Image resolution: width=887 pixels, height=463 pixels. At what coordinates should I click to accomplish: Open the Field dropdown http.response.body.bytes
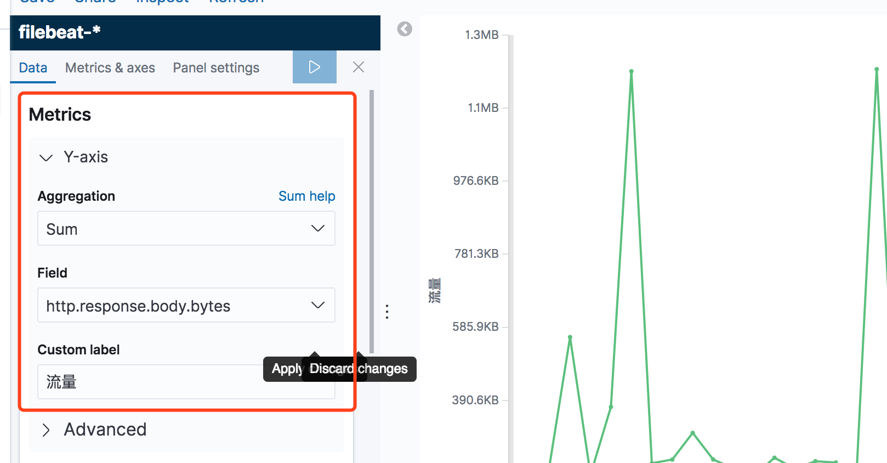(x=186, y=305)
